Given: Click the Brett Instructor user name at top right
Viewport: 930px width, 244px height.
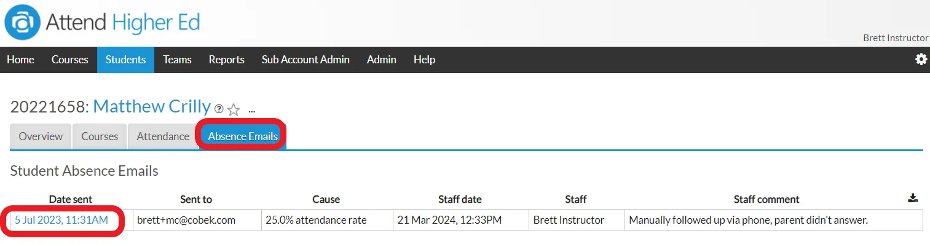Looking at the screenshot, I should [896, 38].
